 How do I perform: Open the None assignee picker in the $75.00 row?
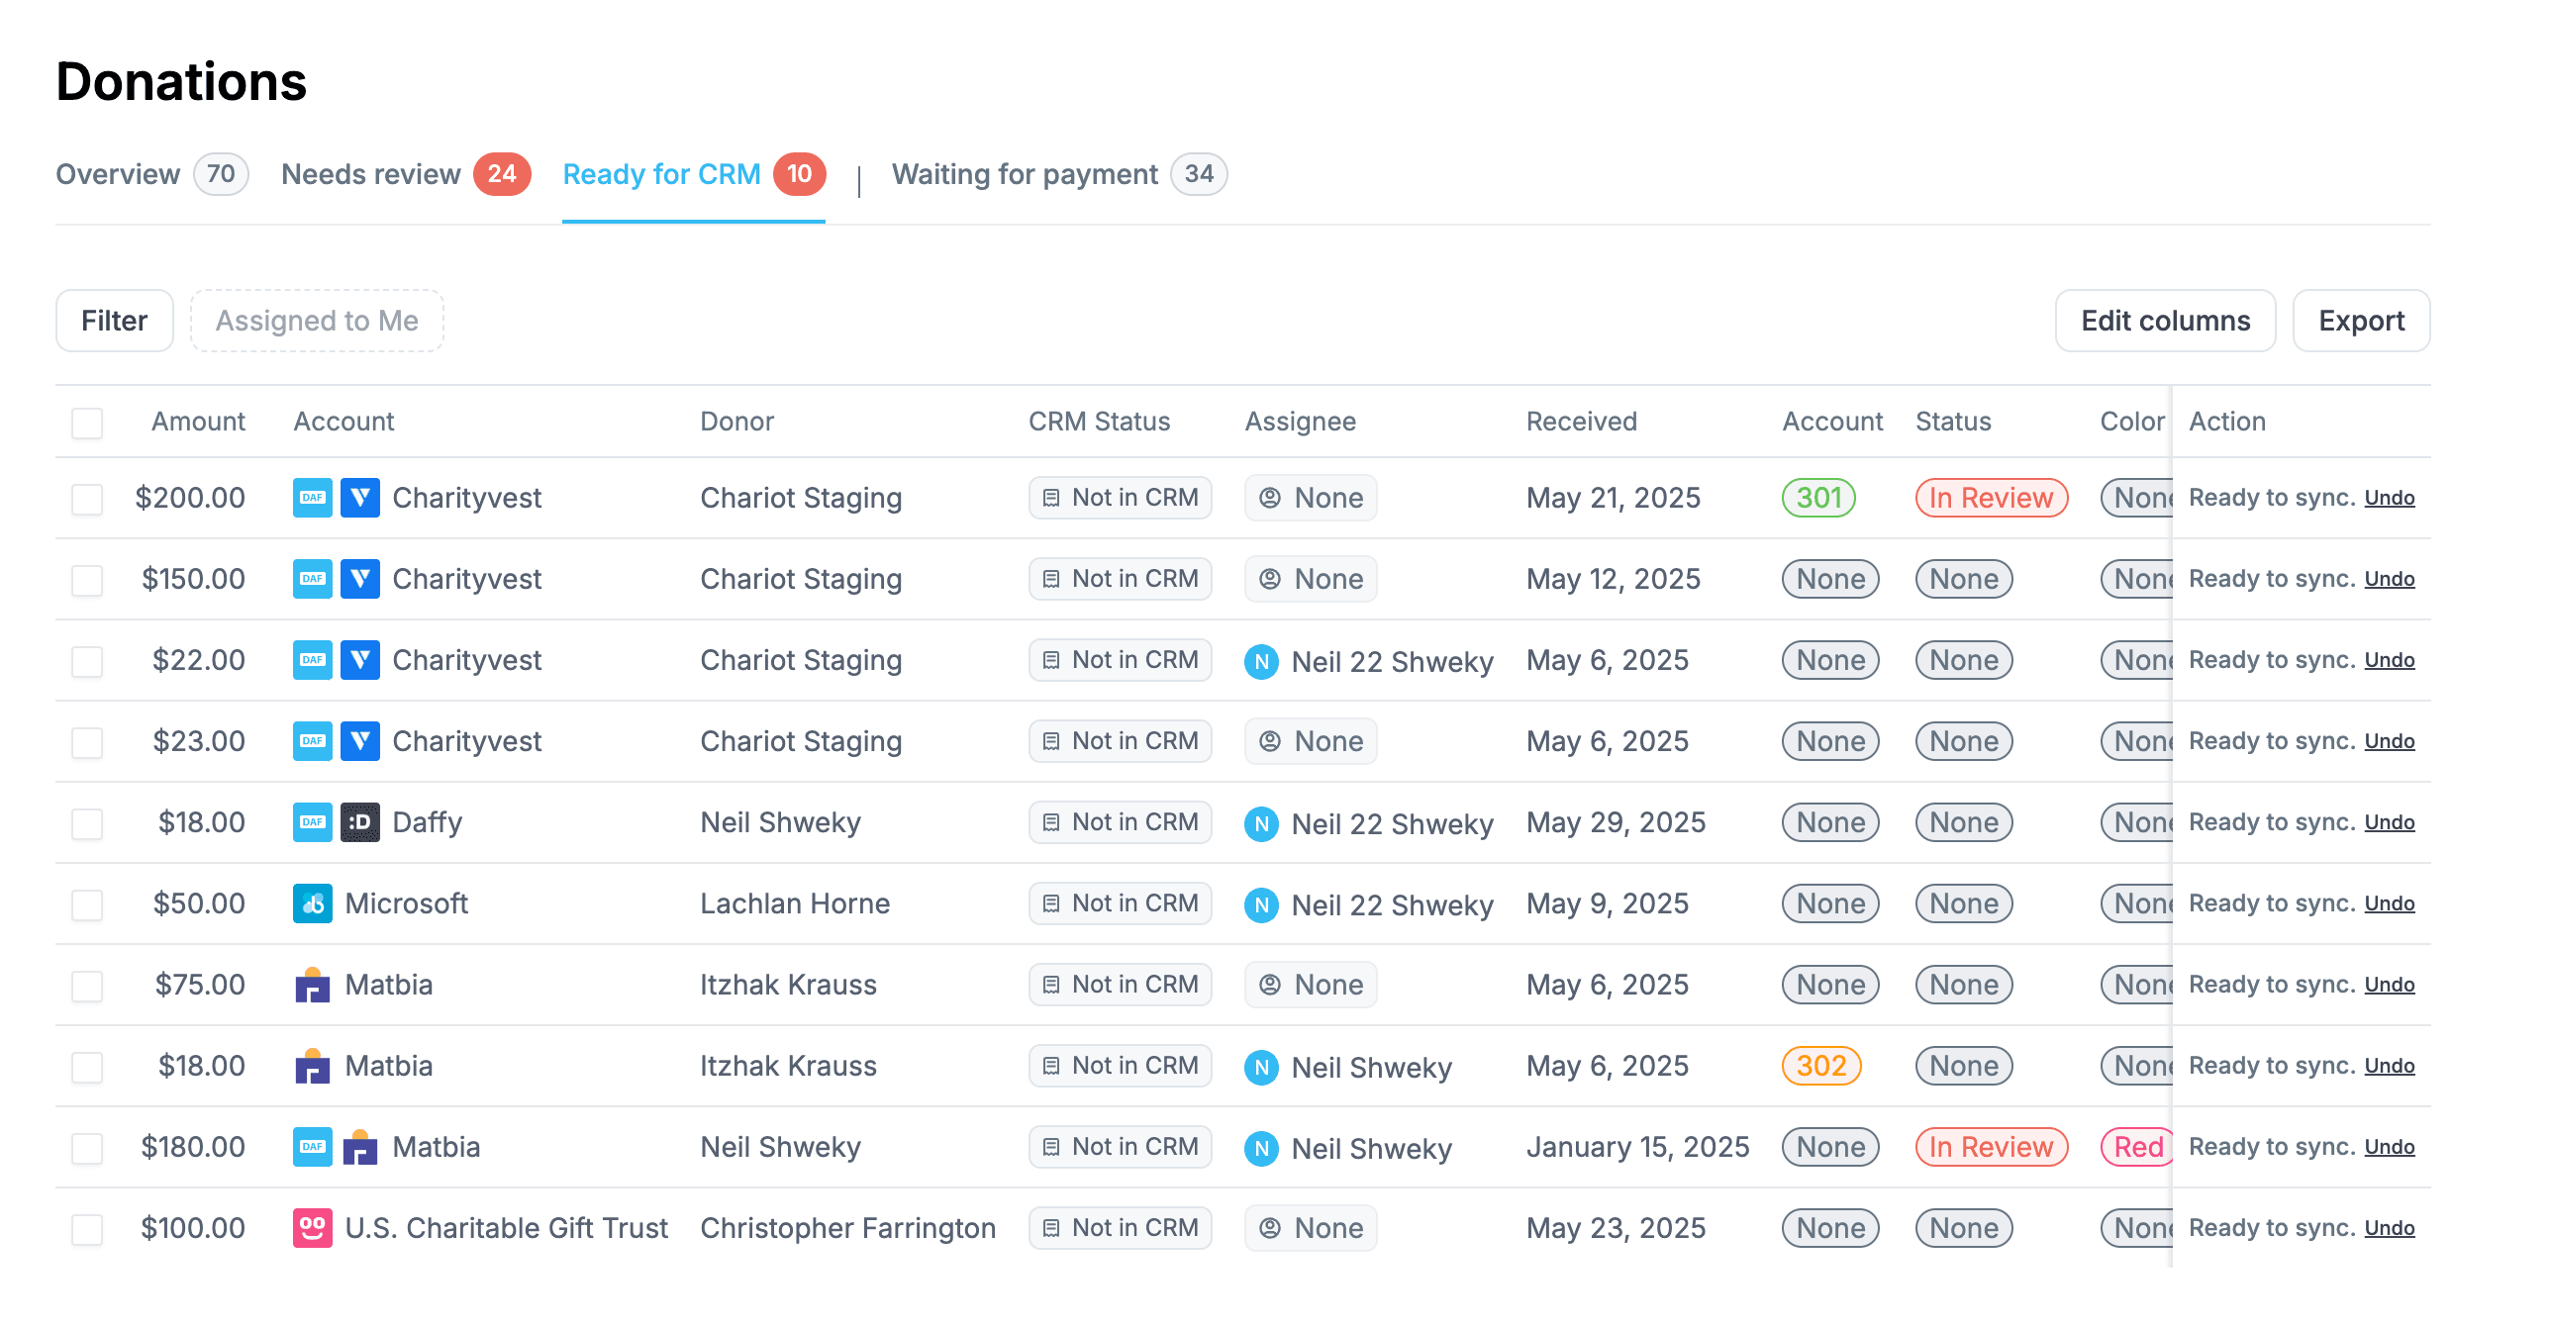[1311, 985]
